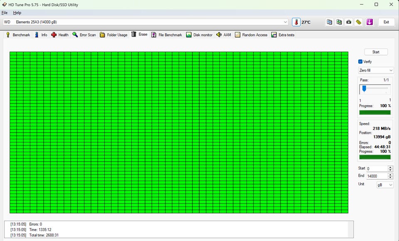The width and height of the screenshot is (399, 241).
Task: Click the copy text to clipboard icon
Action: (x=329, y=22)
